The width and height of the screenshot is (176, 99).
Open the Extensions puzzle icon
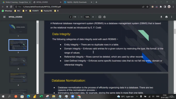(161, 7)
